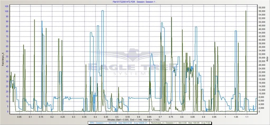Click the 0.05 minute tick on x-axis
The width and height of the screenshot is (270, 125).
pos(19,116)
